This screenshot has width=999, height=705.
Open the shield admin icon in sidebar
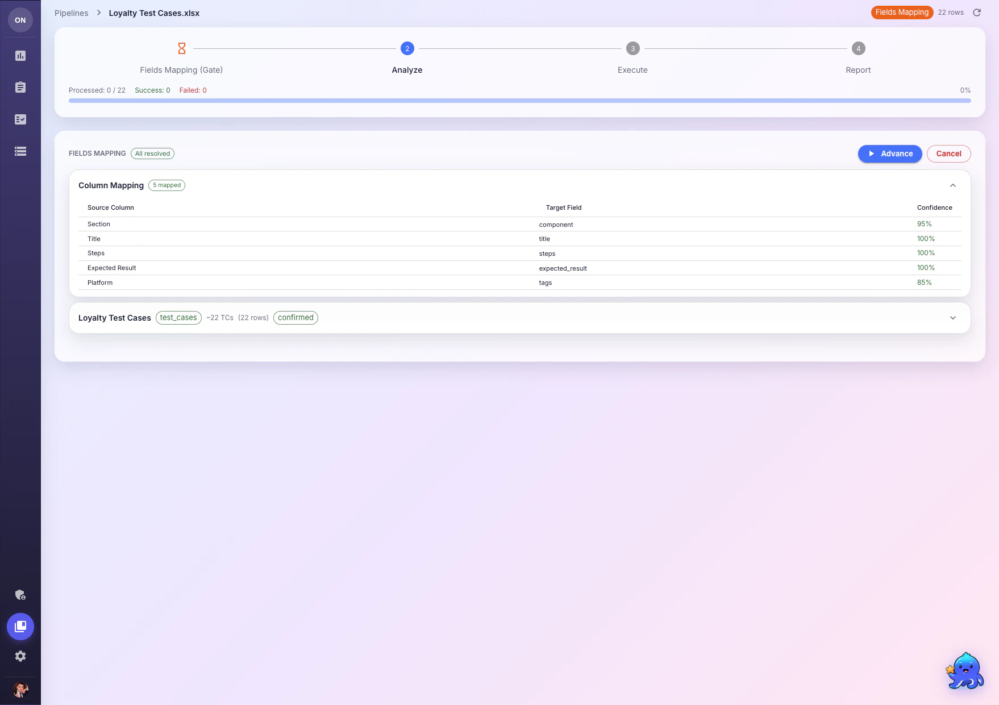pos(20,595)
